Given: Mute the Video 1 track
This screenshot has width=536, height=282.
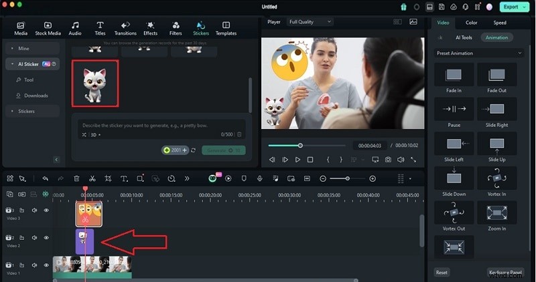Looking at the screenshot, I should pos(34,265).
